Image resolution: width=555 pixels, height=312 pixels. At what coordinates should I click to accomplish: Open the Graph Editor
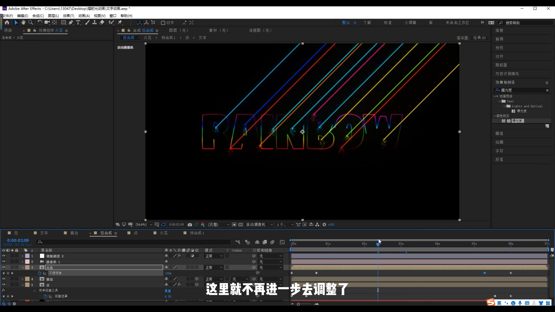tap(282, 242)
